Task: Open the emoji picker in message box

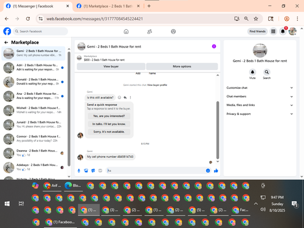Action: click(x=208, y=171)
